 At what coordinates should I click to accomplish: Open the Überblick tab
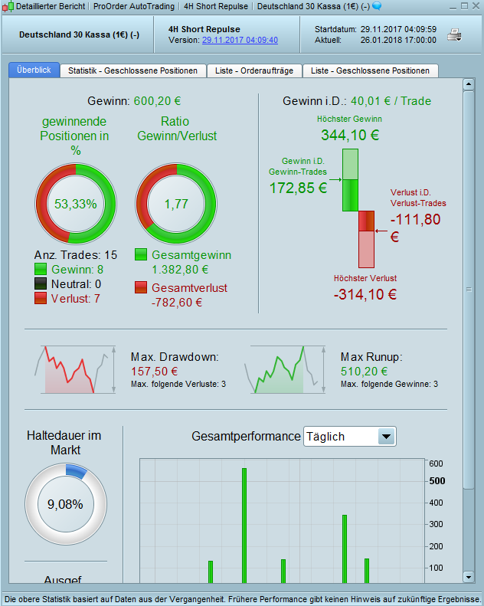[34, 70]
